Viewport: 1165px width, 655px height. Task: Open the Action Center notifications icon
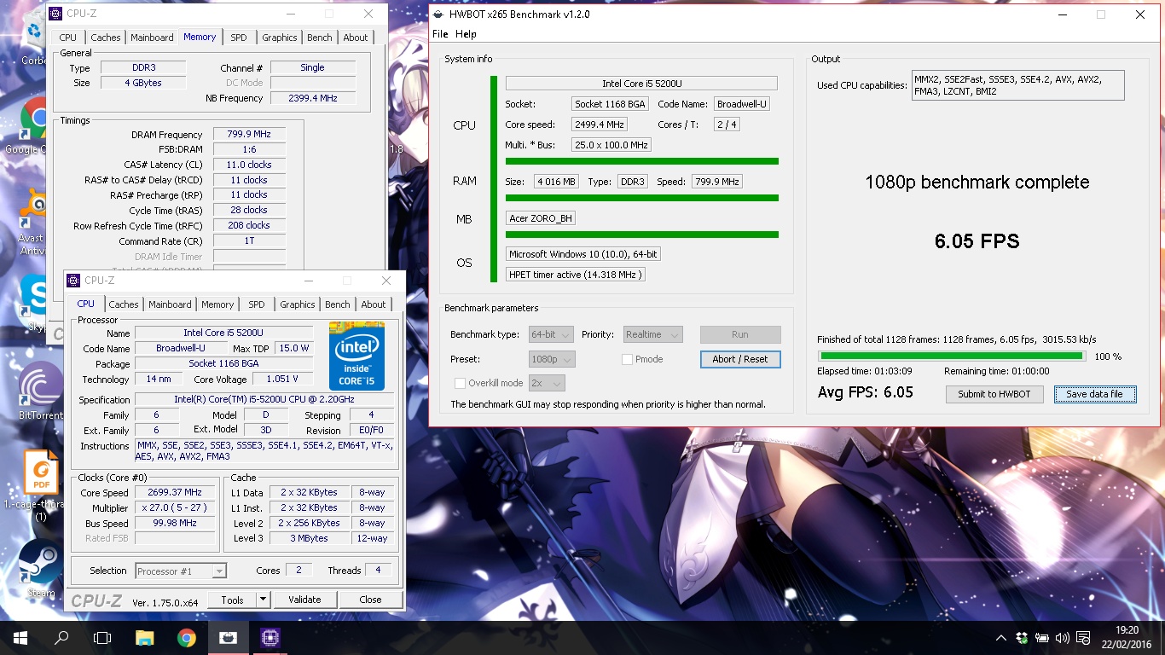(1083, 638)
